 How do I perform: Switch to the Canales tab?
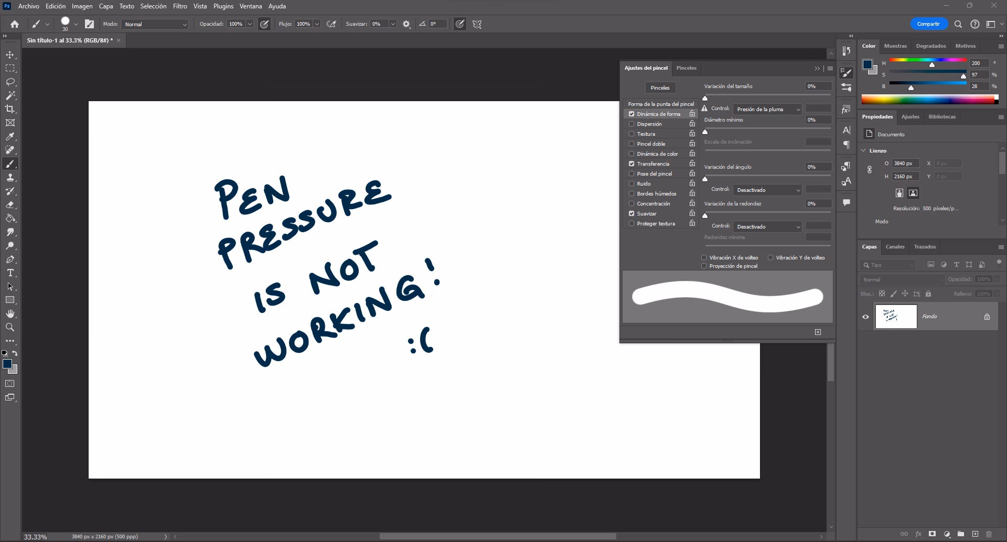click(895, 246)
